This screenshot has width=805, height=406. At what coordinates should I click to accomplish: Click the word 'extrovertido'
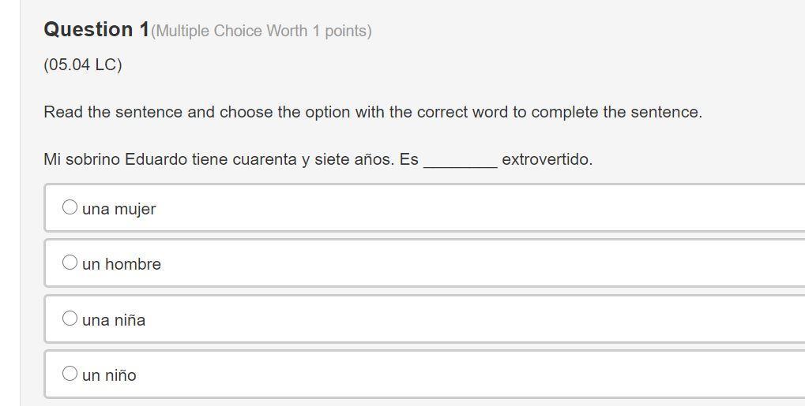point(546,159)
